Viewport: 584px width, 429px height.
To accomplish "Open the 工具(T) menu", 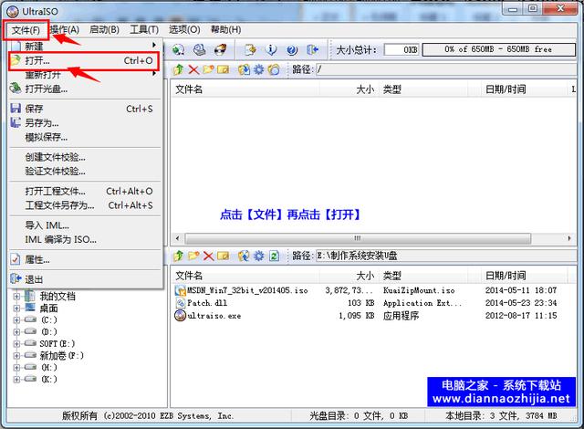I will pos(144,30).
